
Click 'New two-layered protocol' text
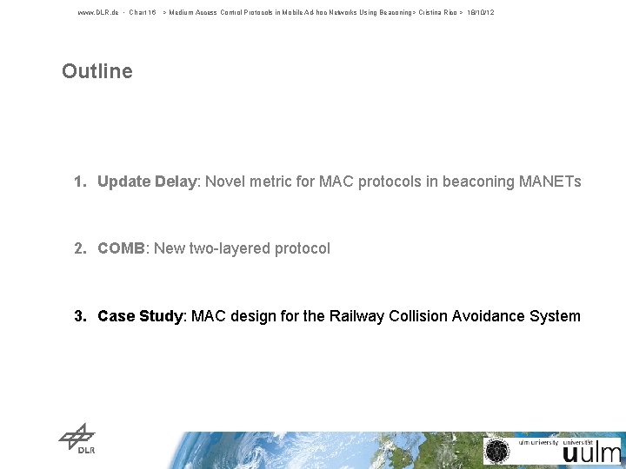pyautogui.click(x=242, y=248)
